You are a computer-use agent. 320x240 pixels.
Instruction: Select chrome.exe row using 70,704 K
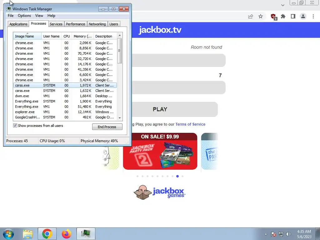point(65,53)
